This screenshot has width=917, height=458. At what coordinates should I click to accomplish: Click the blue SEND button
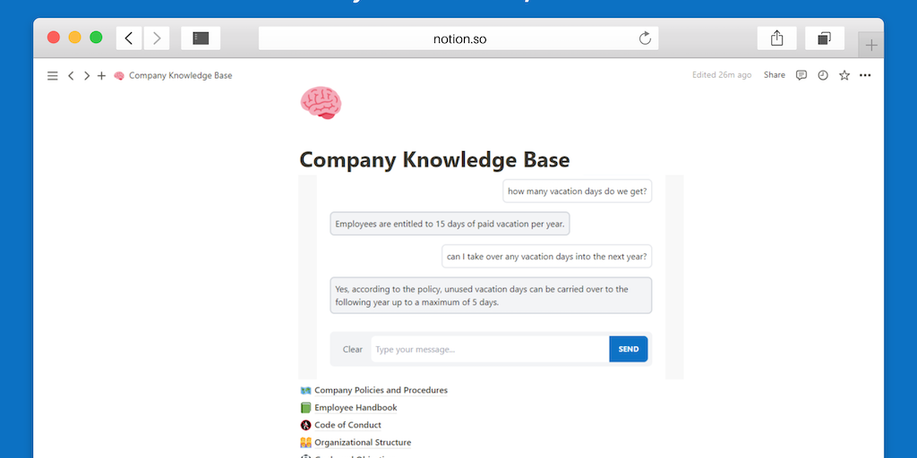click(629, 350)
